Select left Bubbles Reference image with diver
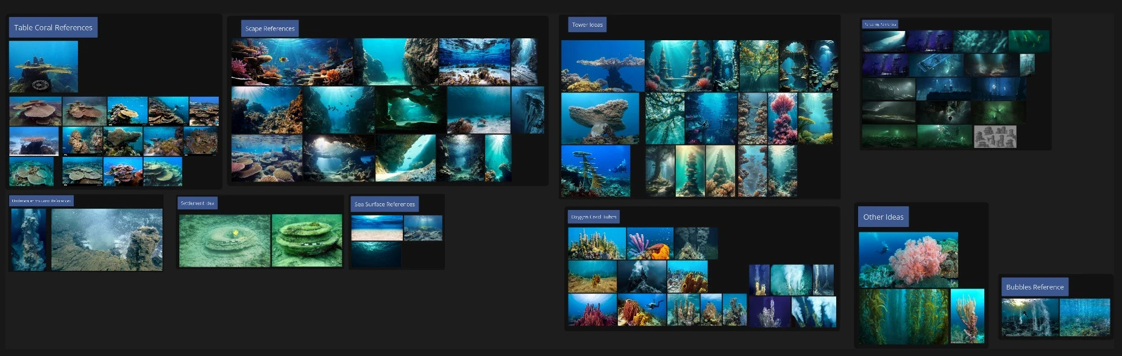 tap(1030, 317)
